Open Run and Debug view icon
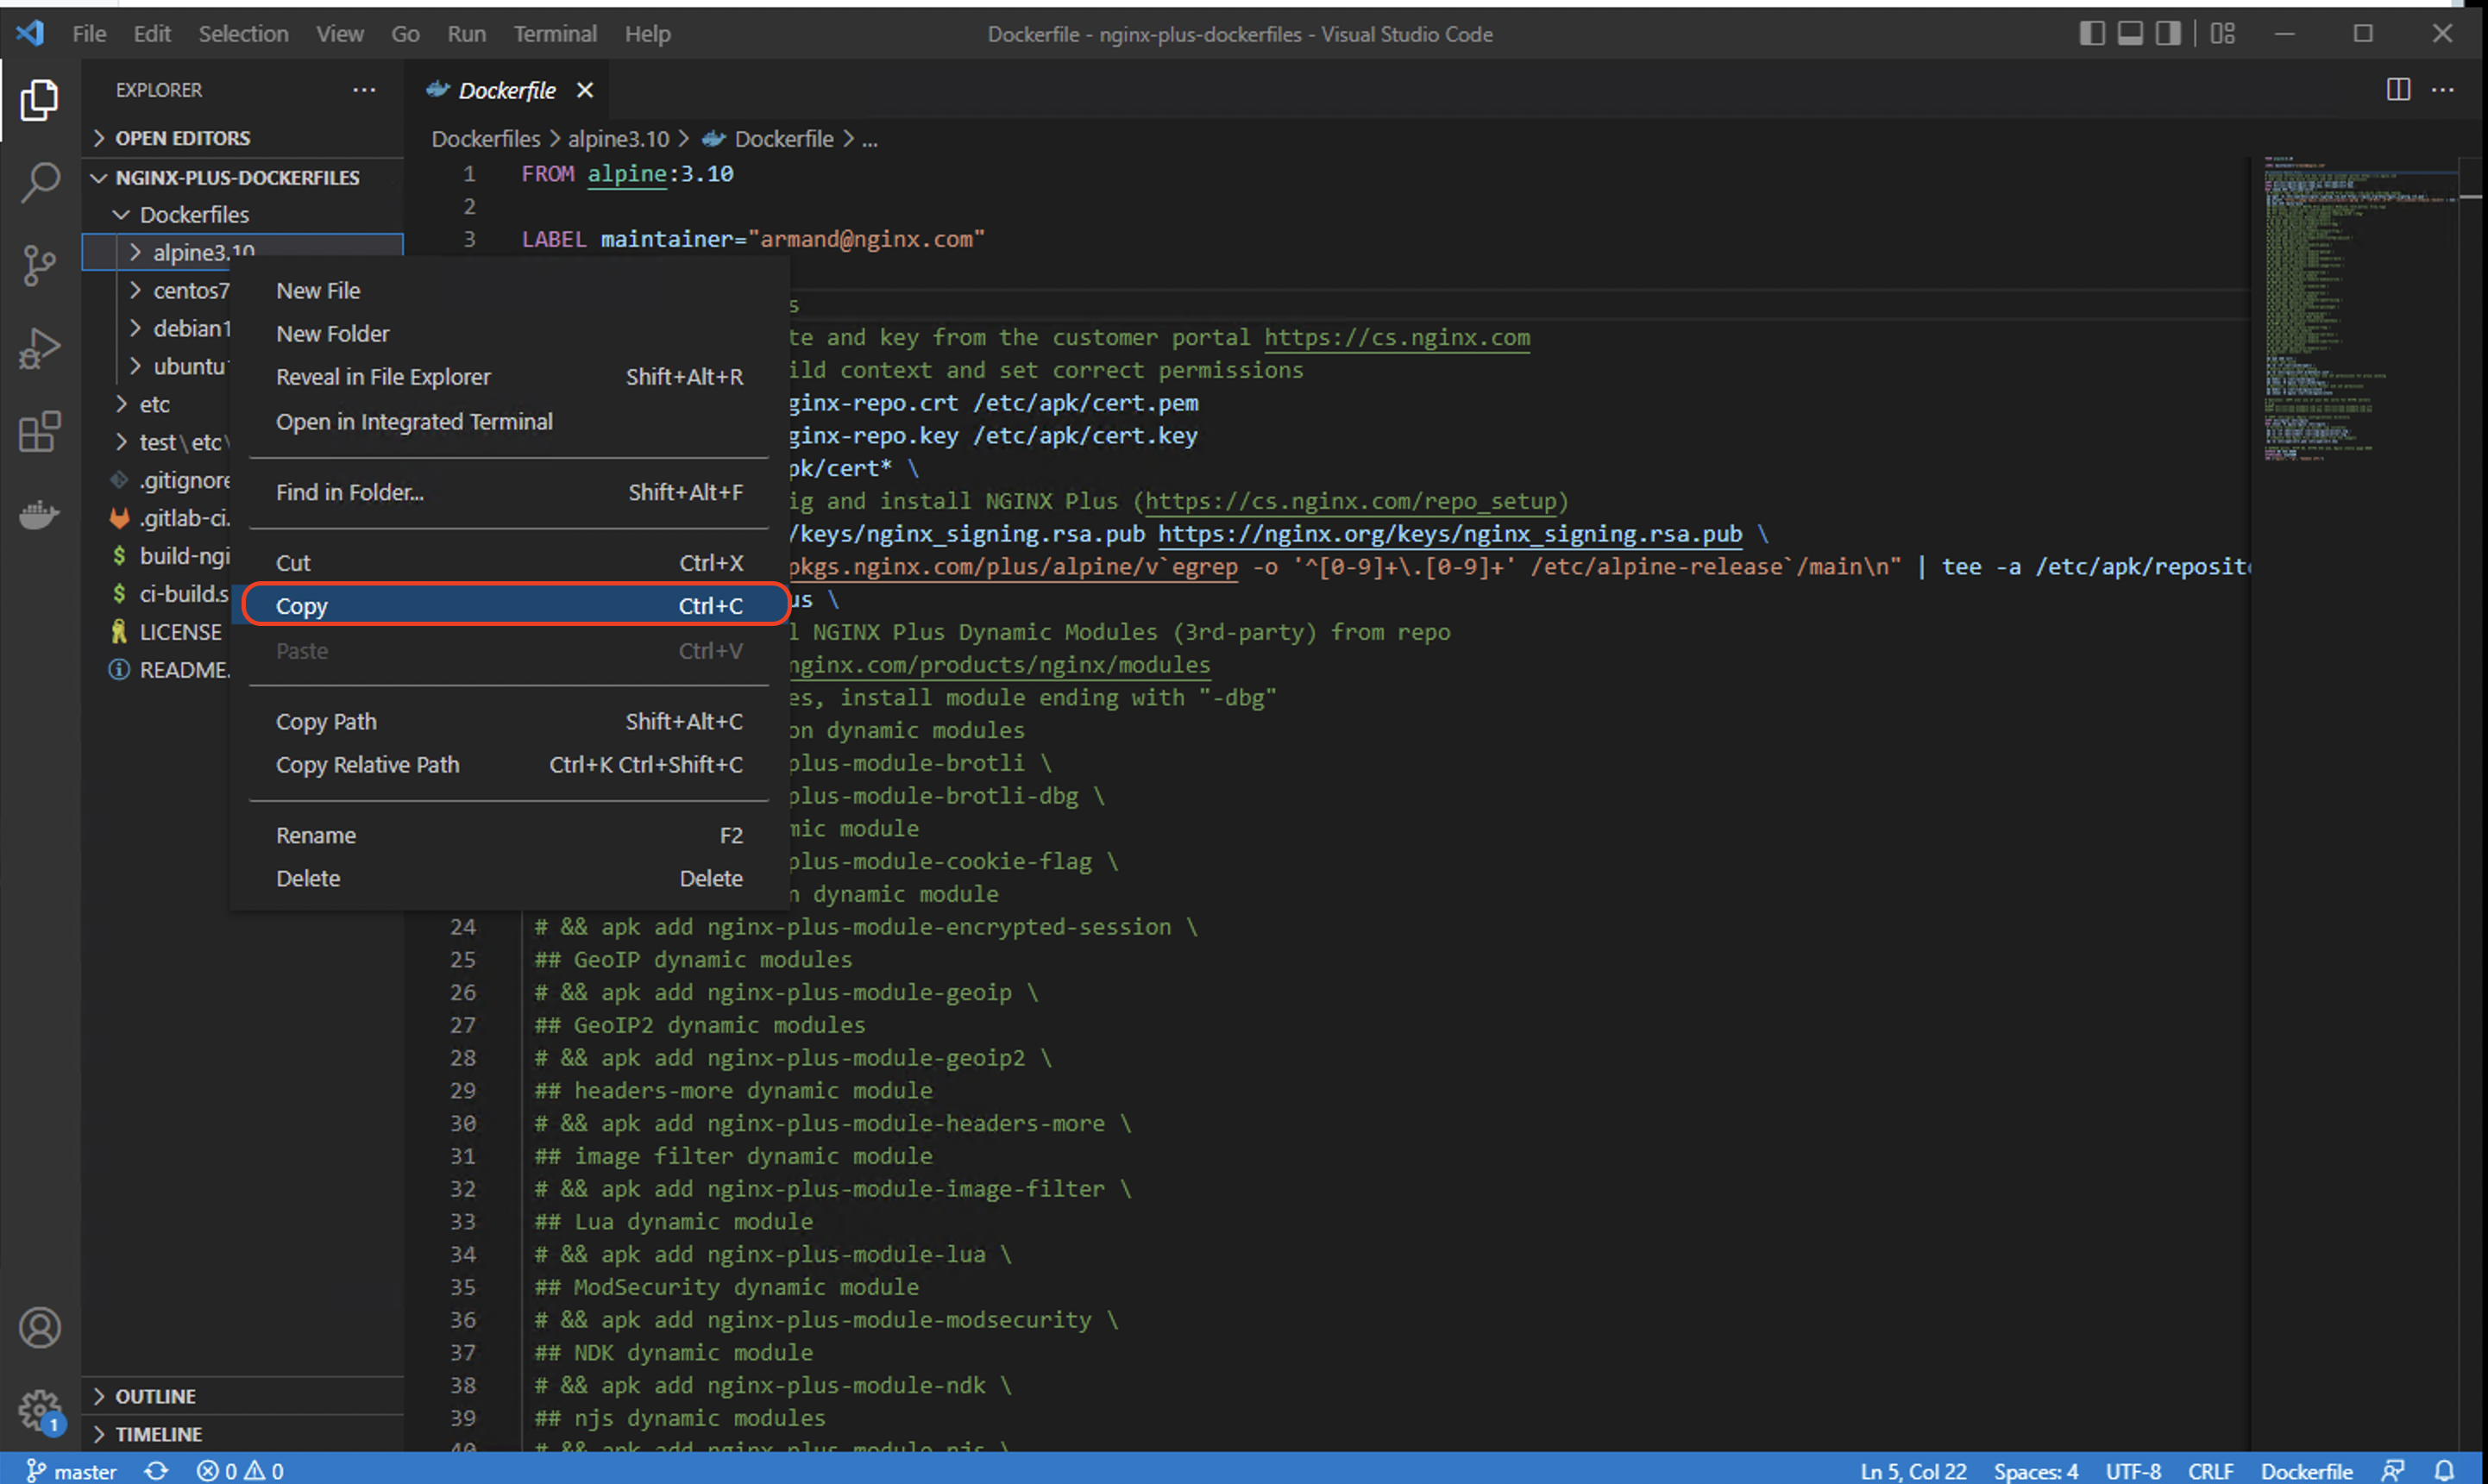This screenshot has width=2488, height=1484. pos(39,349)
